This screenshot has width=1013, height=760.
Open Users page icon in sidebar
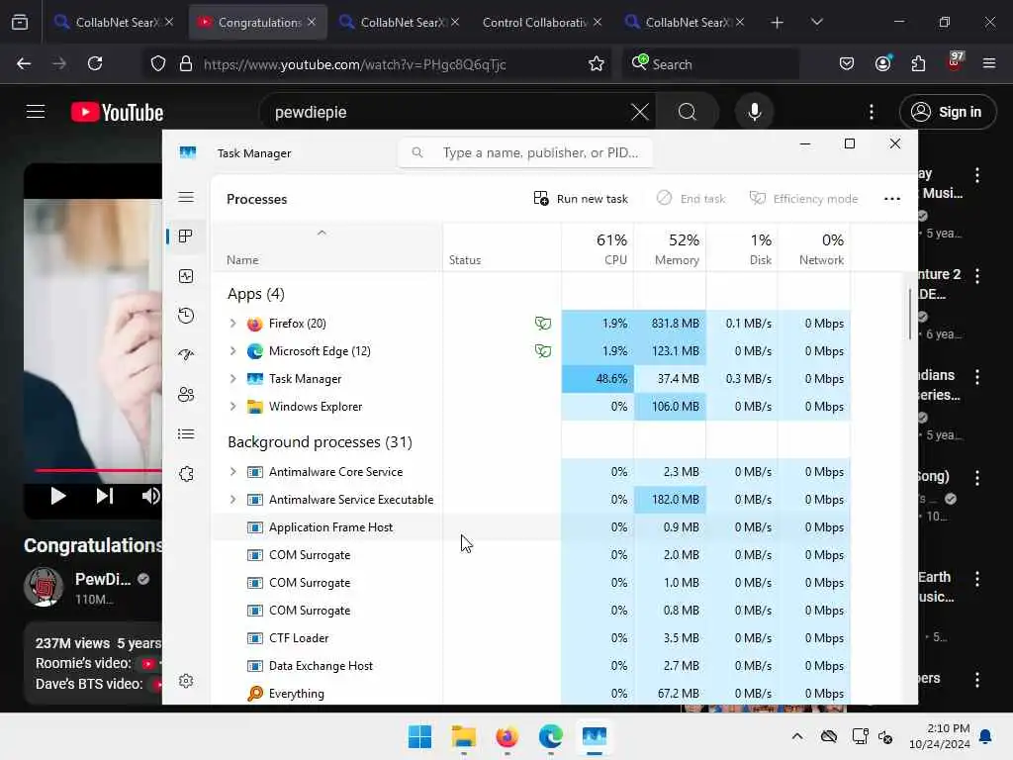click(x=186, y=394)
